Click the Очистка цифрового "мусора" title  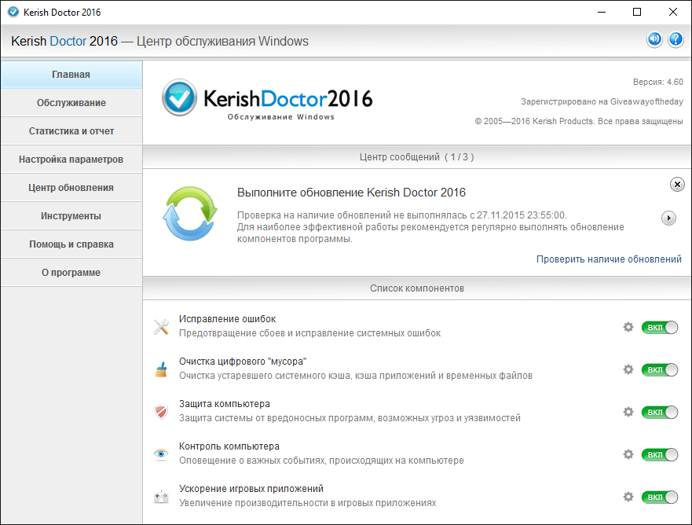pyautogui.click(x=243, y=362)
